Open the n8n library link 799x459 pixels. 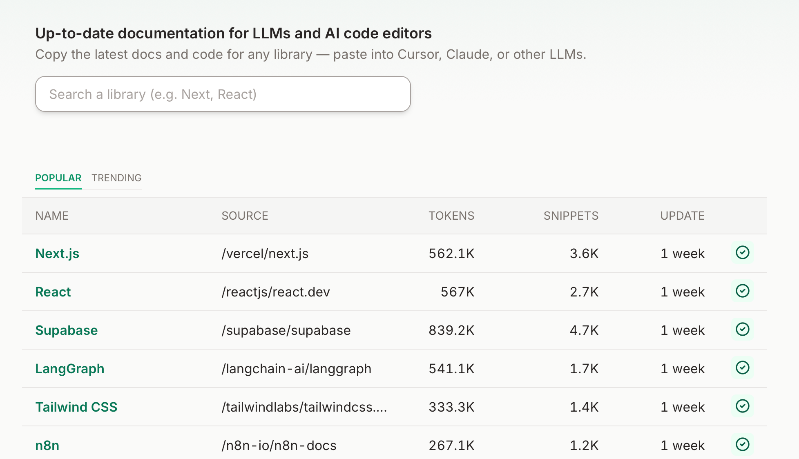coord(47,446)
